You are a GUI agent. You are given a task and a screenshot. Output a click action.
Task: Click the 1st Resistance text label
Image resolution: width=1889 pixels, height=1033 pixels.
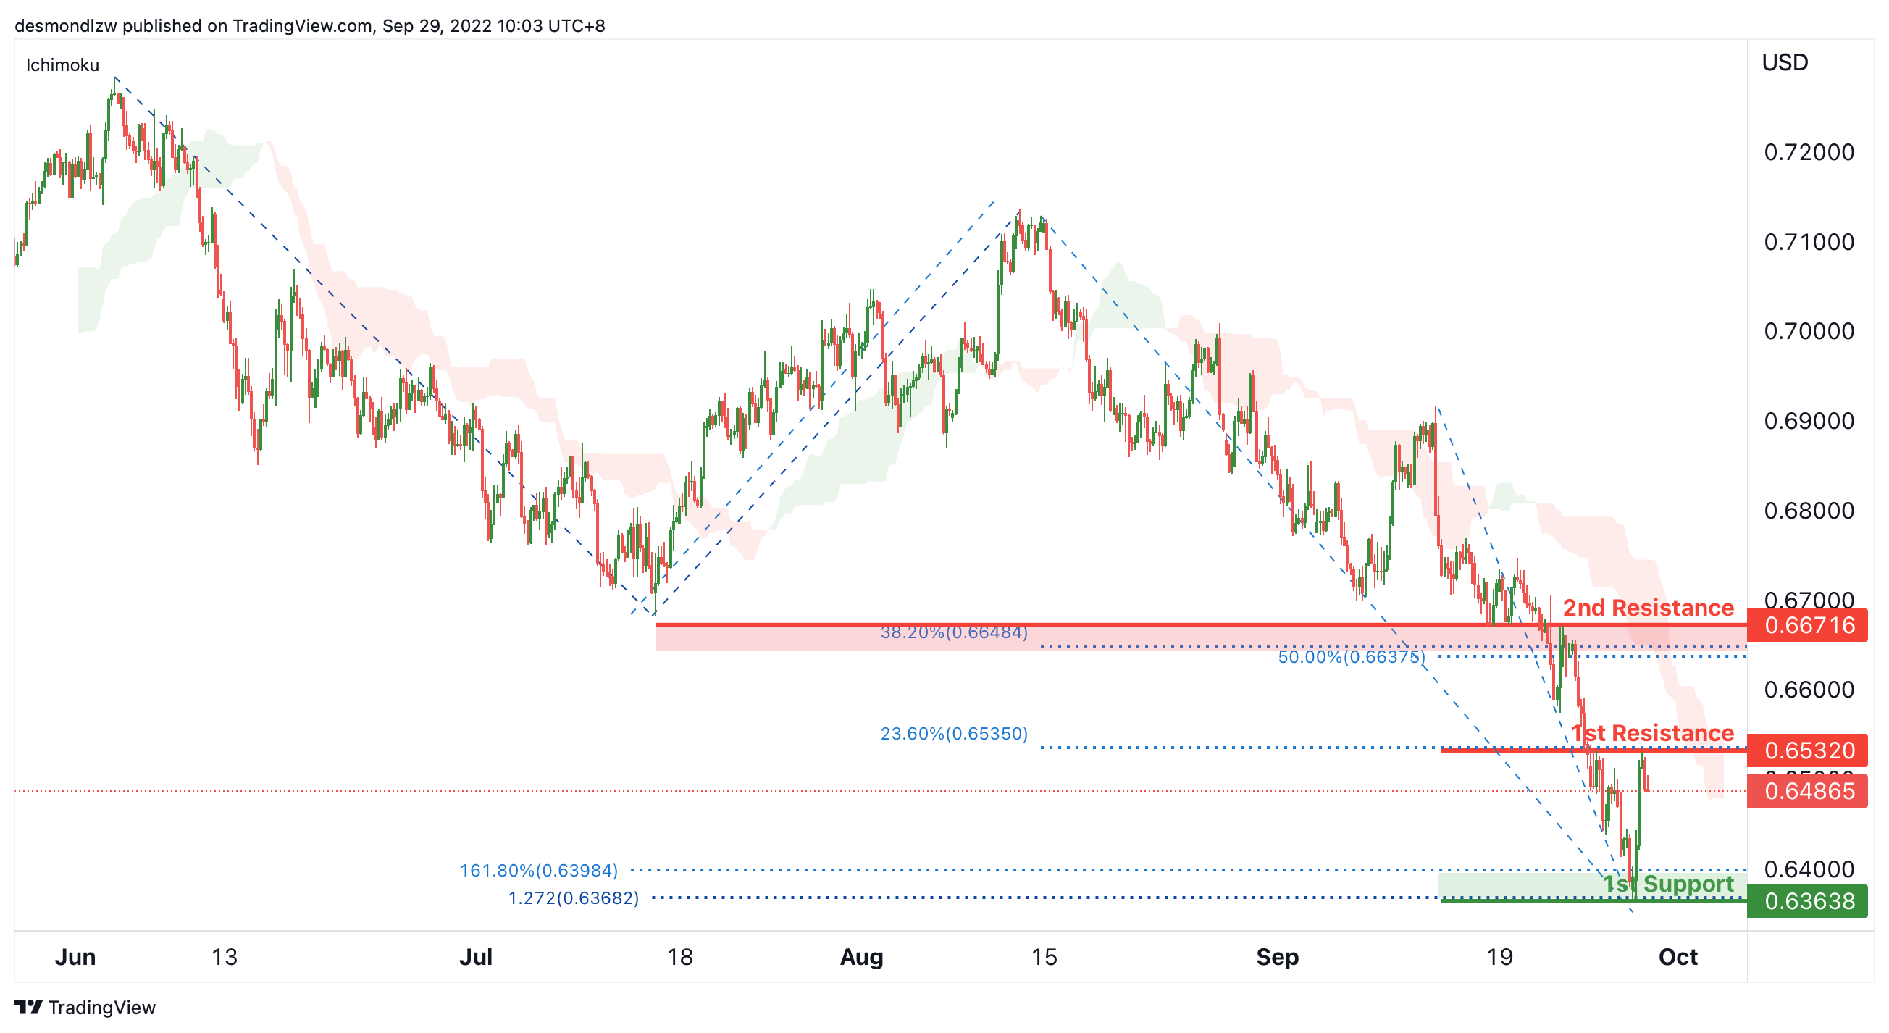point(1651,732)
